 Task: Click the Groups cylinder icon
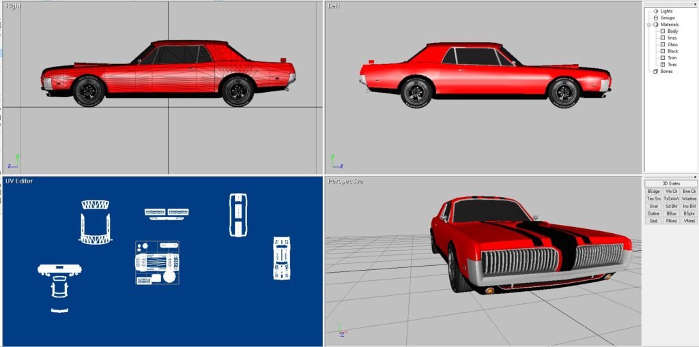pyautogui.click(x=656, y=18)
